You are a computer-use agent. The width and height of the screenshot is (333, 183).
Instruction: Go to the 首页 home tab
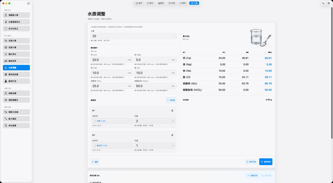pos(139,3)
